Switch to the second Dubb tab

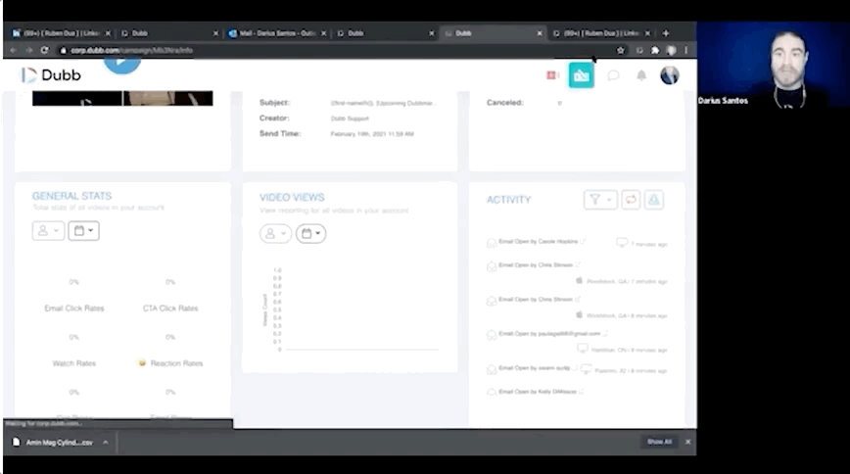click(169, 33)
